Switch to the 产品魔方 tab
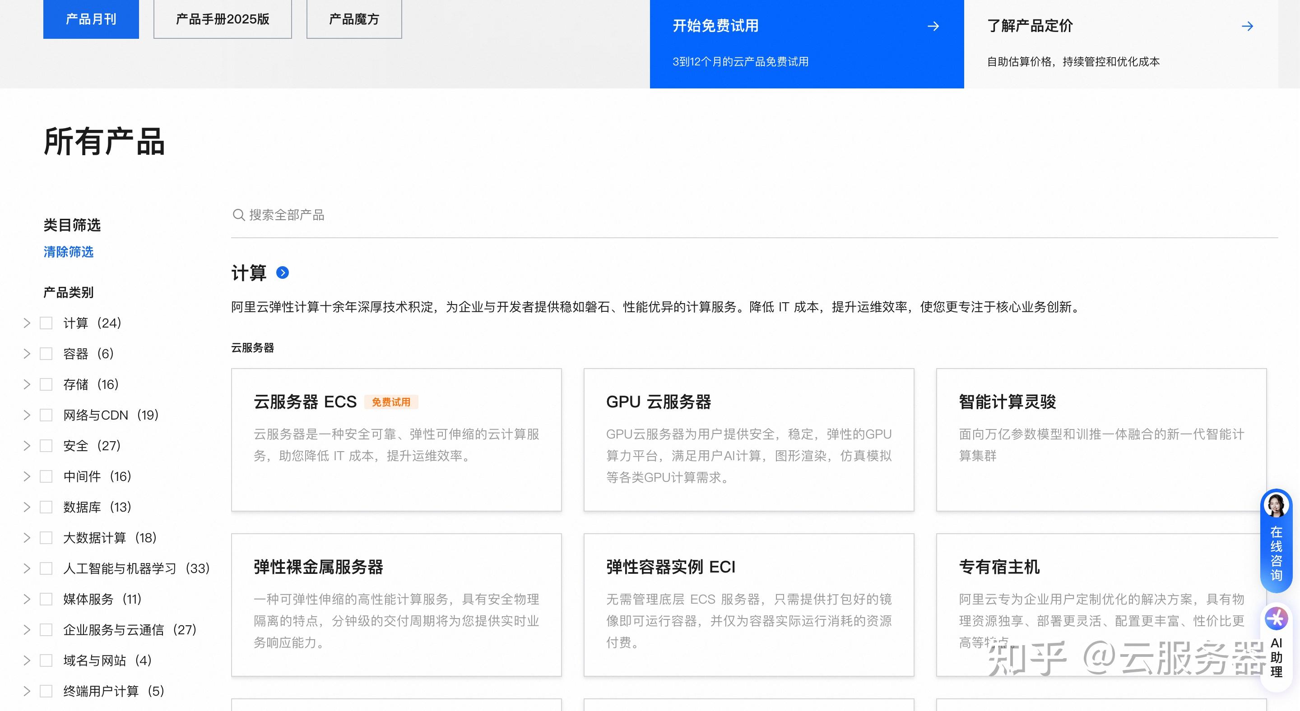1300x711 pixels. 353,18
